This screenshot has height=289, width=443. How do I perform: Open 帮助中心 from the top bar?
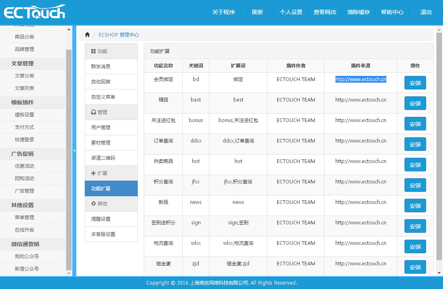[392, 12]
